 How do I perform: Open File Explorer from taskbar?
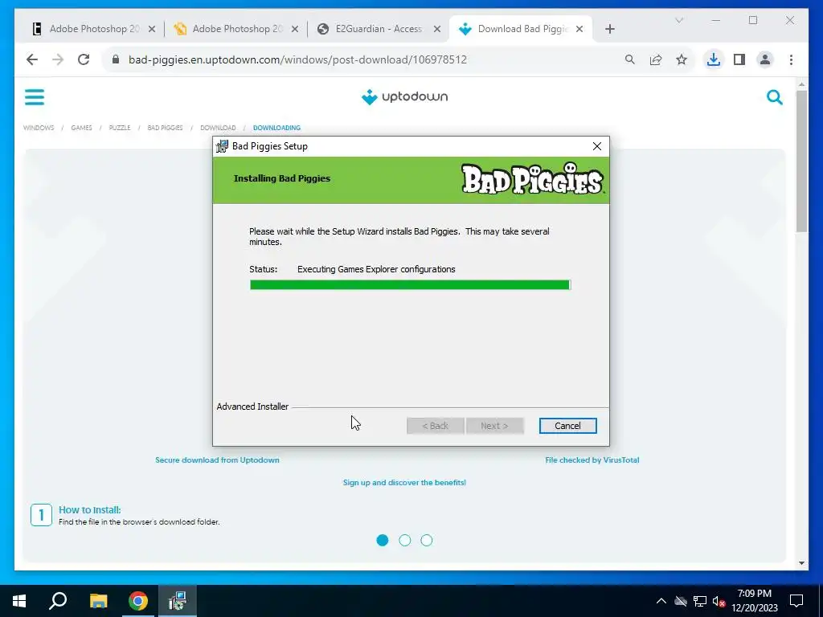click(98, 601)
